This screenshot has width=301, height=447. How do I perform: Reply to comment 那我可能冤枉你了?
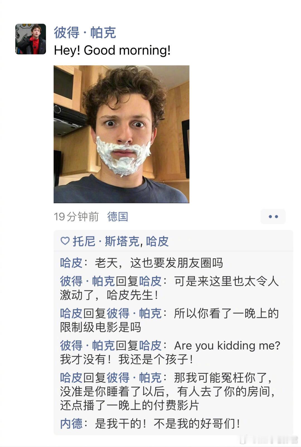168,391
